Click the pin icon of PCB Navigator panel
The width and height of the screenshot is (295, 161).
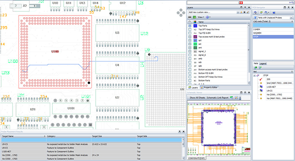click(289, 8)
